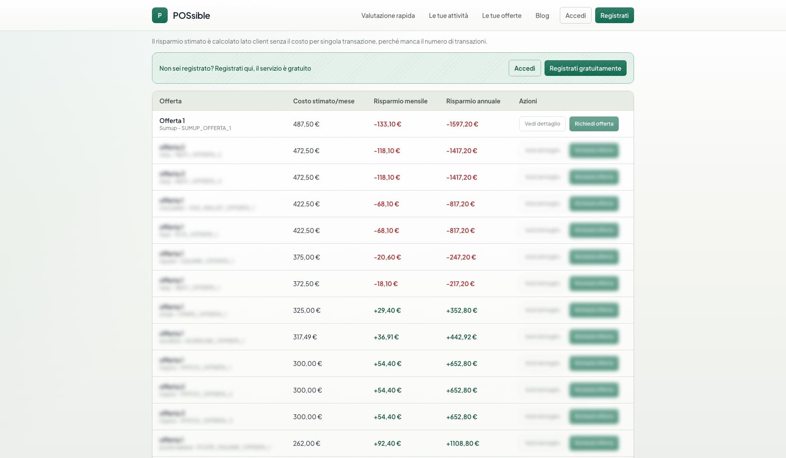
Task: Click the blurred green button in the 372,50 € row
Action: coord(594,284)
